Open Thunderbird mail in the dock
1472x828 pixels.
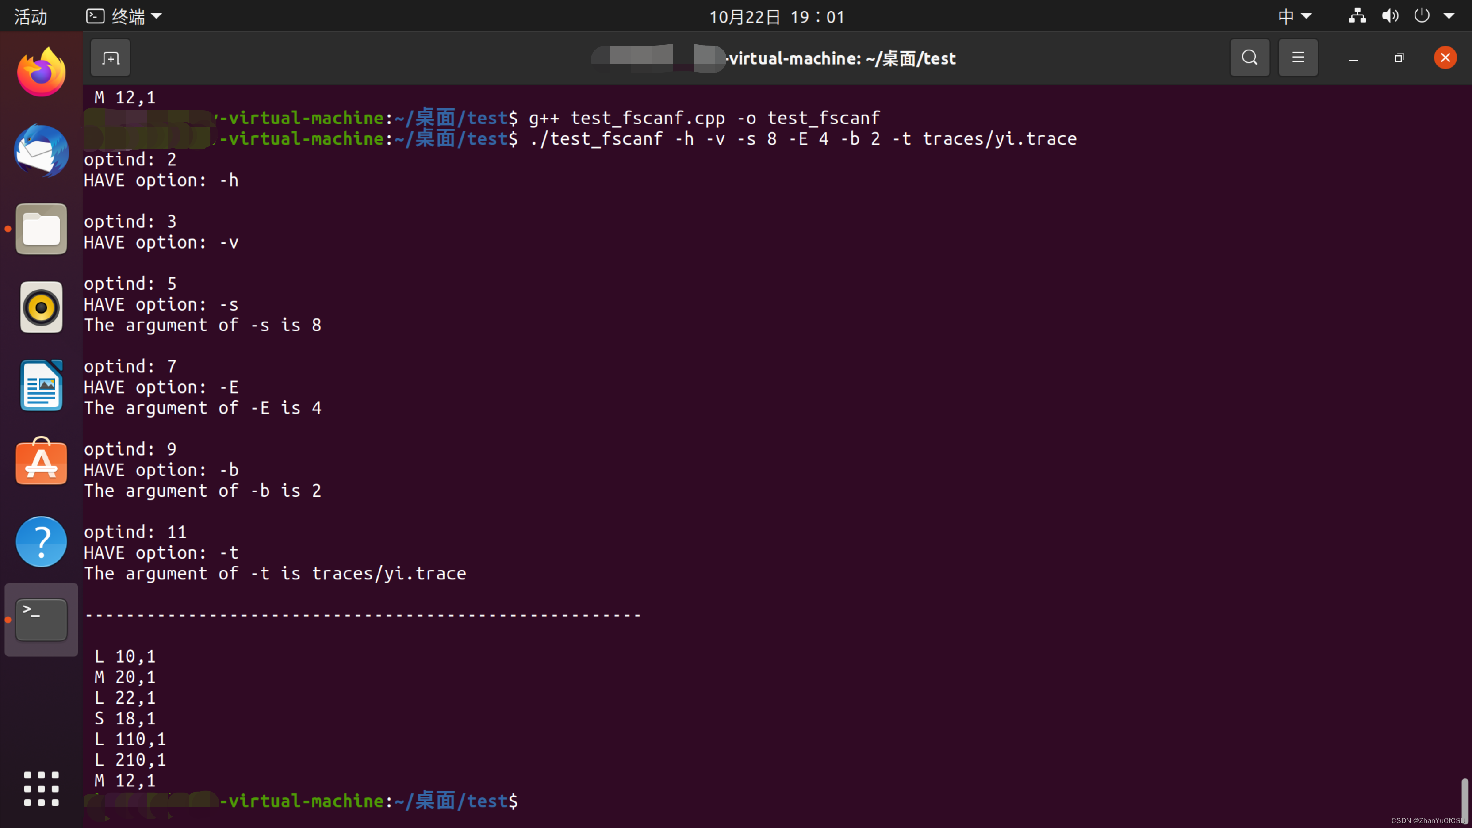click(x=41, y=151)
